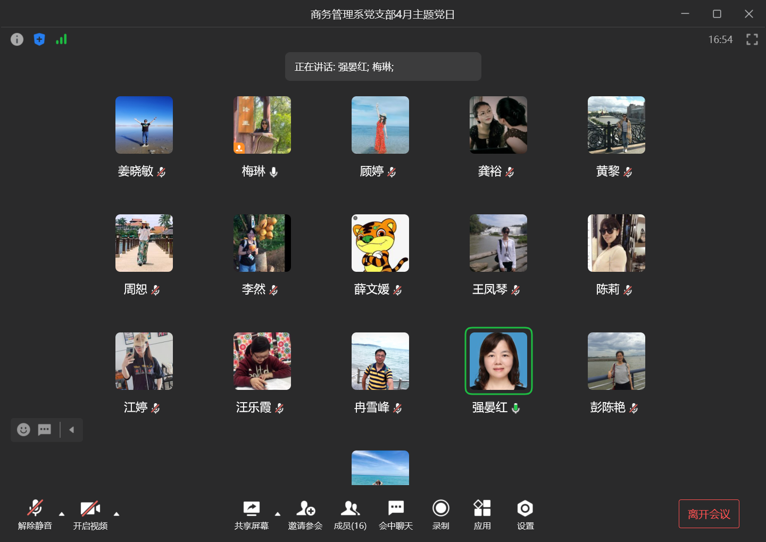Open the members list 成员(16)
This screenshot has width=766, height=542.
coord(350,515)
